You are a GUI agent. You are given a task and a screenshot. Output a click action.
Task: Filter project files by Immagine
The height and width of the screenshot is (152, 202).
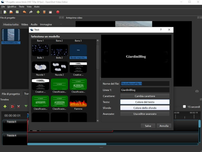[x=46, y=24]
